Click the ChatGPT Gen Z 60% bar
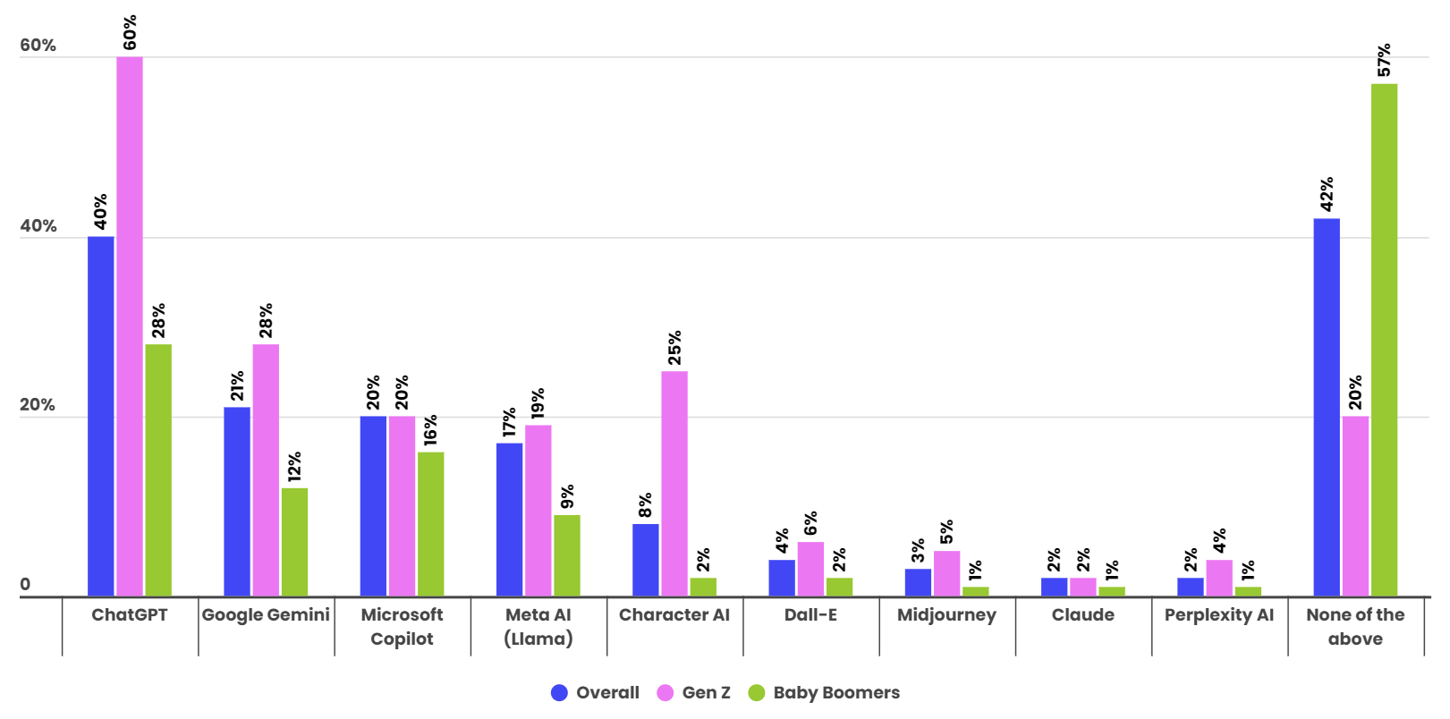The image size is (1450, 719). (130, 326)
